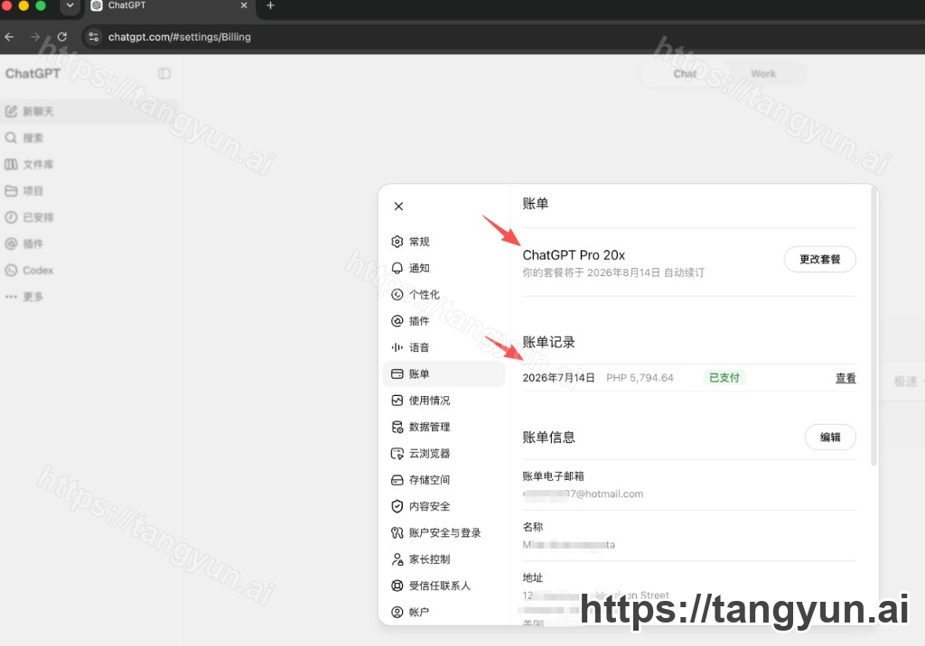This screenshot has height=646, width=925.
Task: Go to 语音 voice settings
Action: [444, 347]
